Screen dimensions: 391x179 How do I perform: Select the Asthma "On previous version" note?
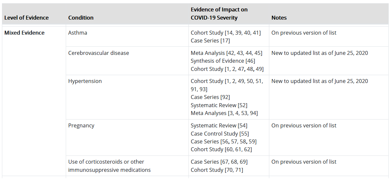coord(304,33)
